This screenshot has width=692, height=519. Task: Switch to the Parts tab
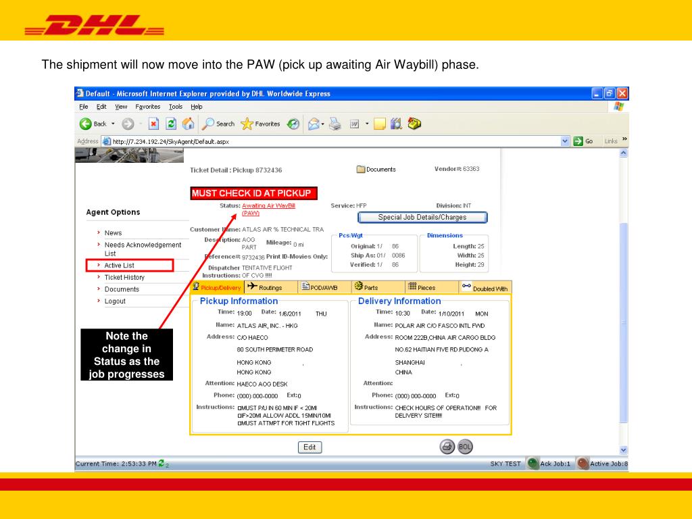coord(378,287)
